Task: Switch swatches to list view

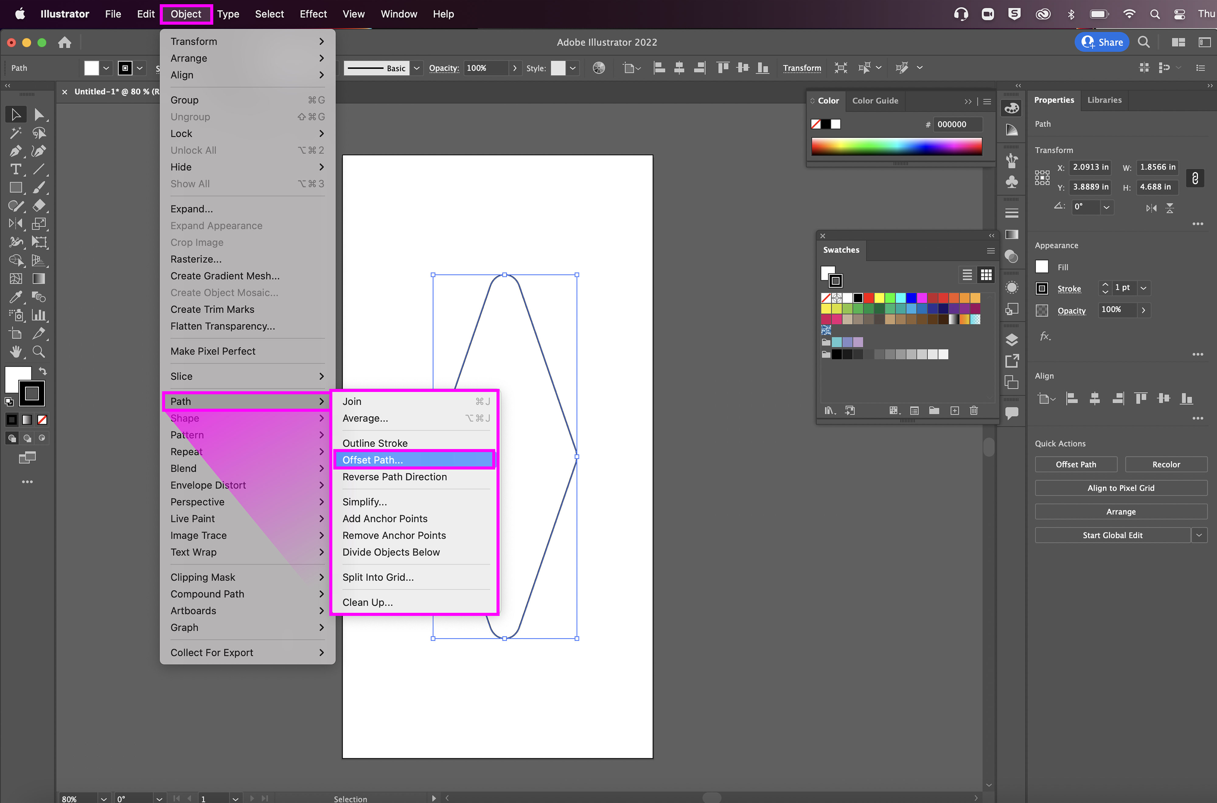Action: point(967,275)
